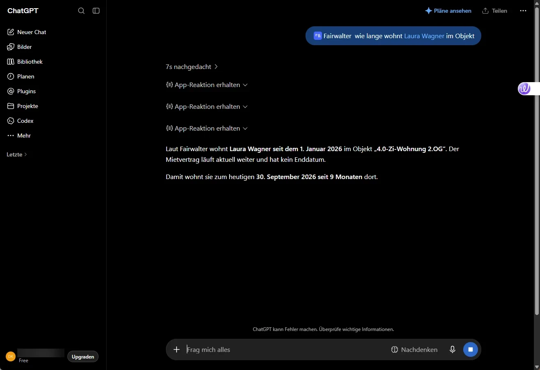Click the scrollbar down arrow

536,367
